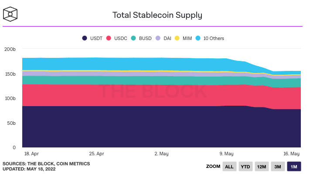Click the Total Stablecoin Supply title
Viewport: 310px width, 174px height.
[x=157, y=15]
